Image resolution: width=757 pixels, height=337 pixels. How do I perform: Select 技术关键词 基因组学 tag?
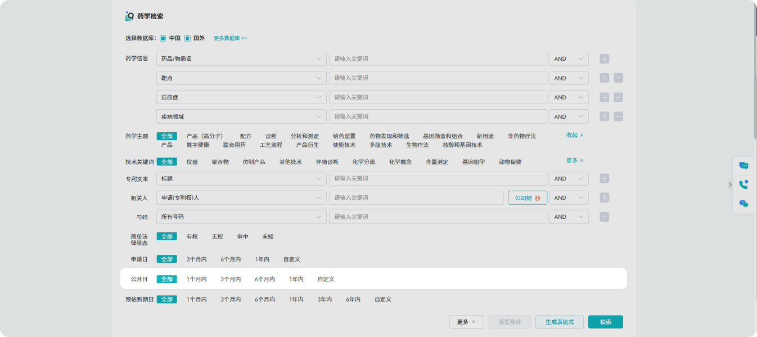(474, 161)
